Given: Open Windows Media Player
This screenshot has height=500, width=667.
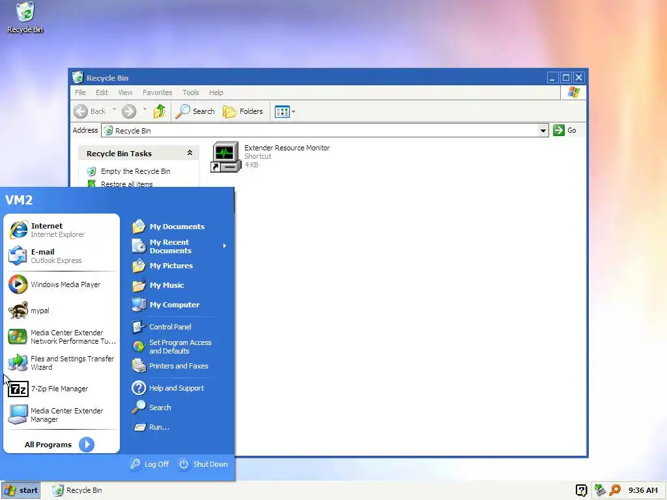Looking at the screenshot, I should click(62, 285).
